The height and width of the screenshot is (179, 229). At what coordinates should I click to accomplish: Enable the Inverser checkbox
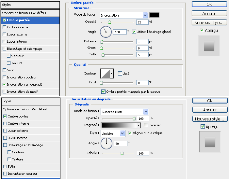coord(146,125)
